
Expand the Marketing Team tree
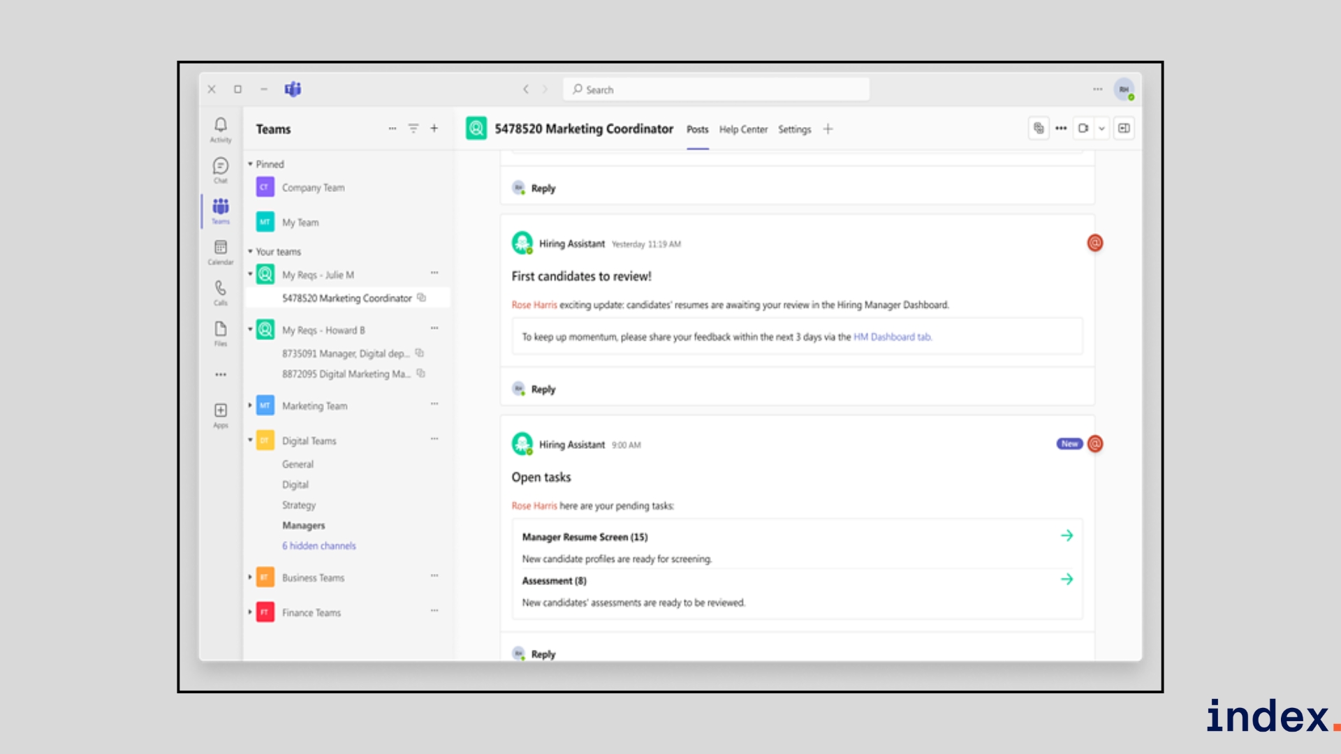(250, 406)
